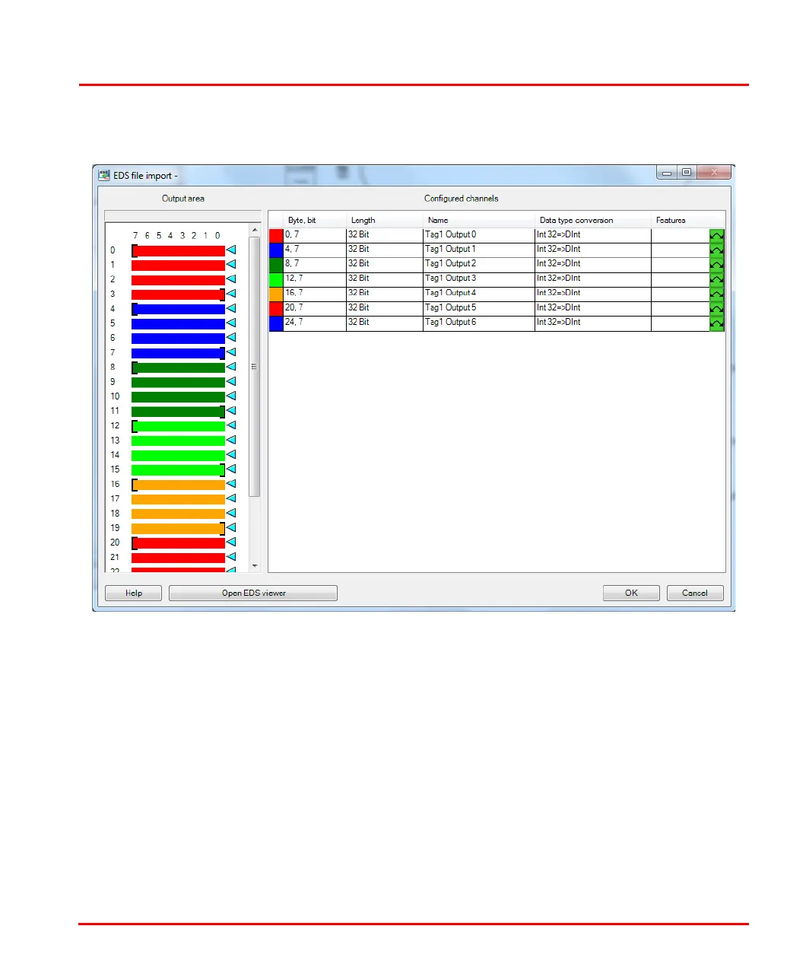Click the "24, 7" byte, bit cell
Image resolution: width=806 pixels, height=980 pixels.
[x=315, y=323]
